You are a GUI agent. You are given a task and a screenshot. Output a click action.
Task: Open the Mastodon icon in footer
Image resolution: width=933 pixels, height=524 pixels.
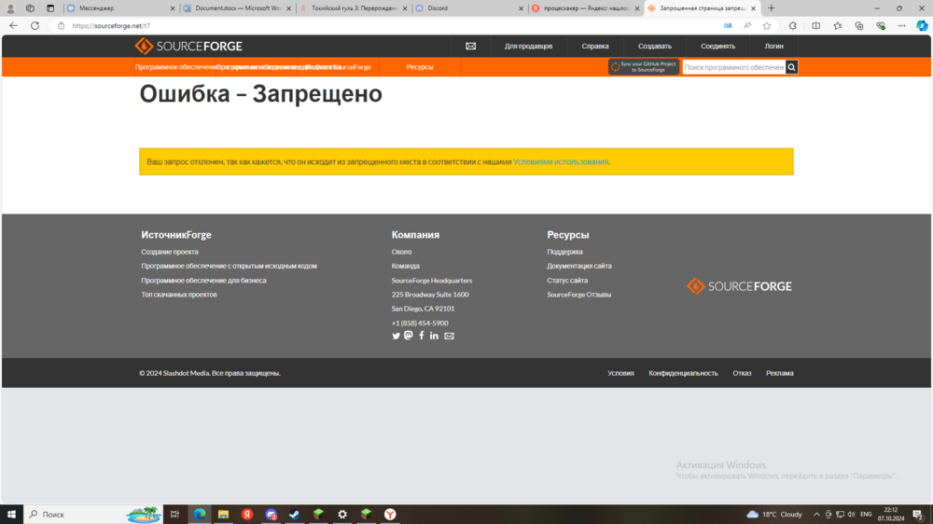tap(409, 336)
